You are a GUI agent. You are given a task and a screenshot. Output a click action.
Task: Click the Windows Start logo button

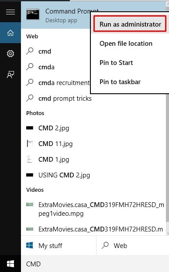click(10, 264)
